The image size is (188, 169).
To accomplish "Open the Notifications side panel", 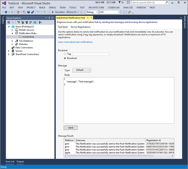I will [185, 22].
